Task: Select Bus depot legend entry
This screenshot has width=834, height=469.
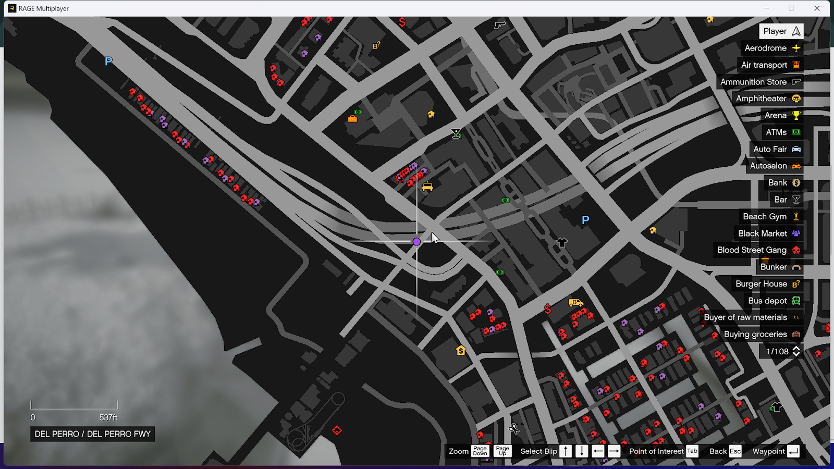Action: click(774, 301)
